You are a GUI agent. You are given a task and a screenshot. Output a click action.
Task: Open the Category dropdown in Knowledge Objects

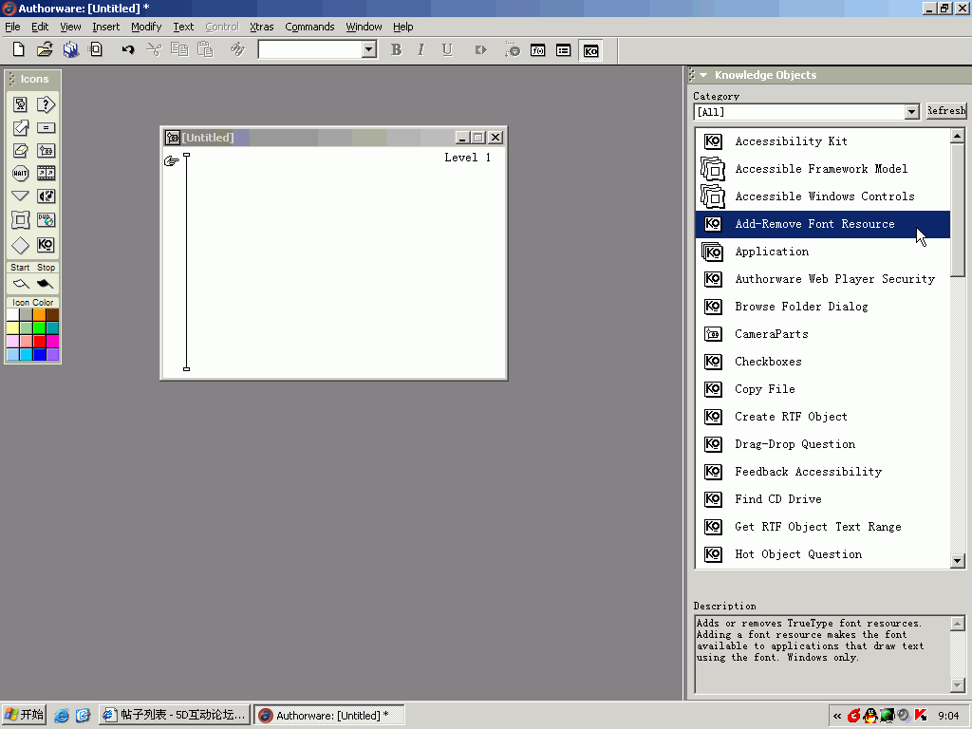coord(911,112)
